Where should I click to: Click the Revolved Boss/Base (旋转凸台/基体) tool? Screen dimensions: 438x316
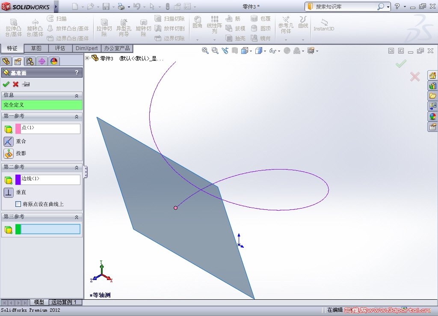click(35, 28)
